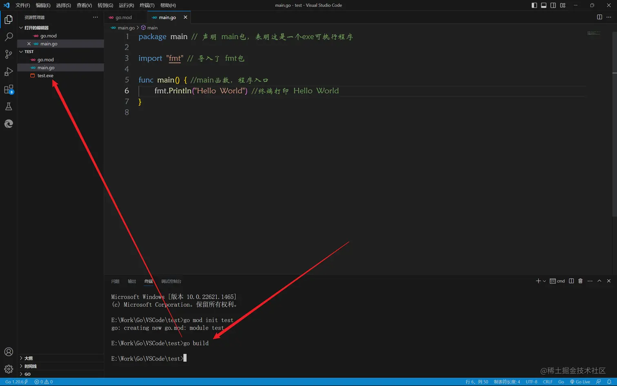This screenshot has height=386, width=617.
Task: Click the Go 1.20.6 version status item
Action: tap(16, 382)
